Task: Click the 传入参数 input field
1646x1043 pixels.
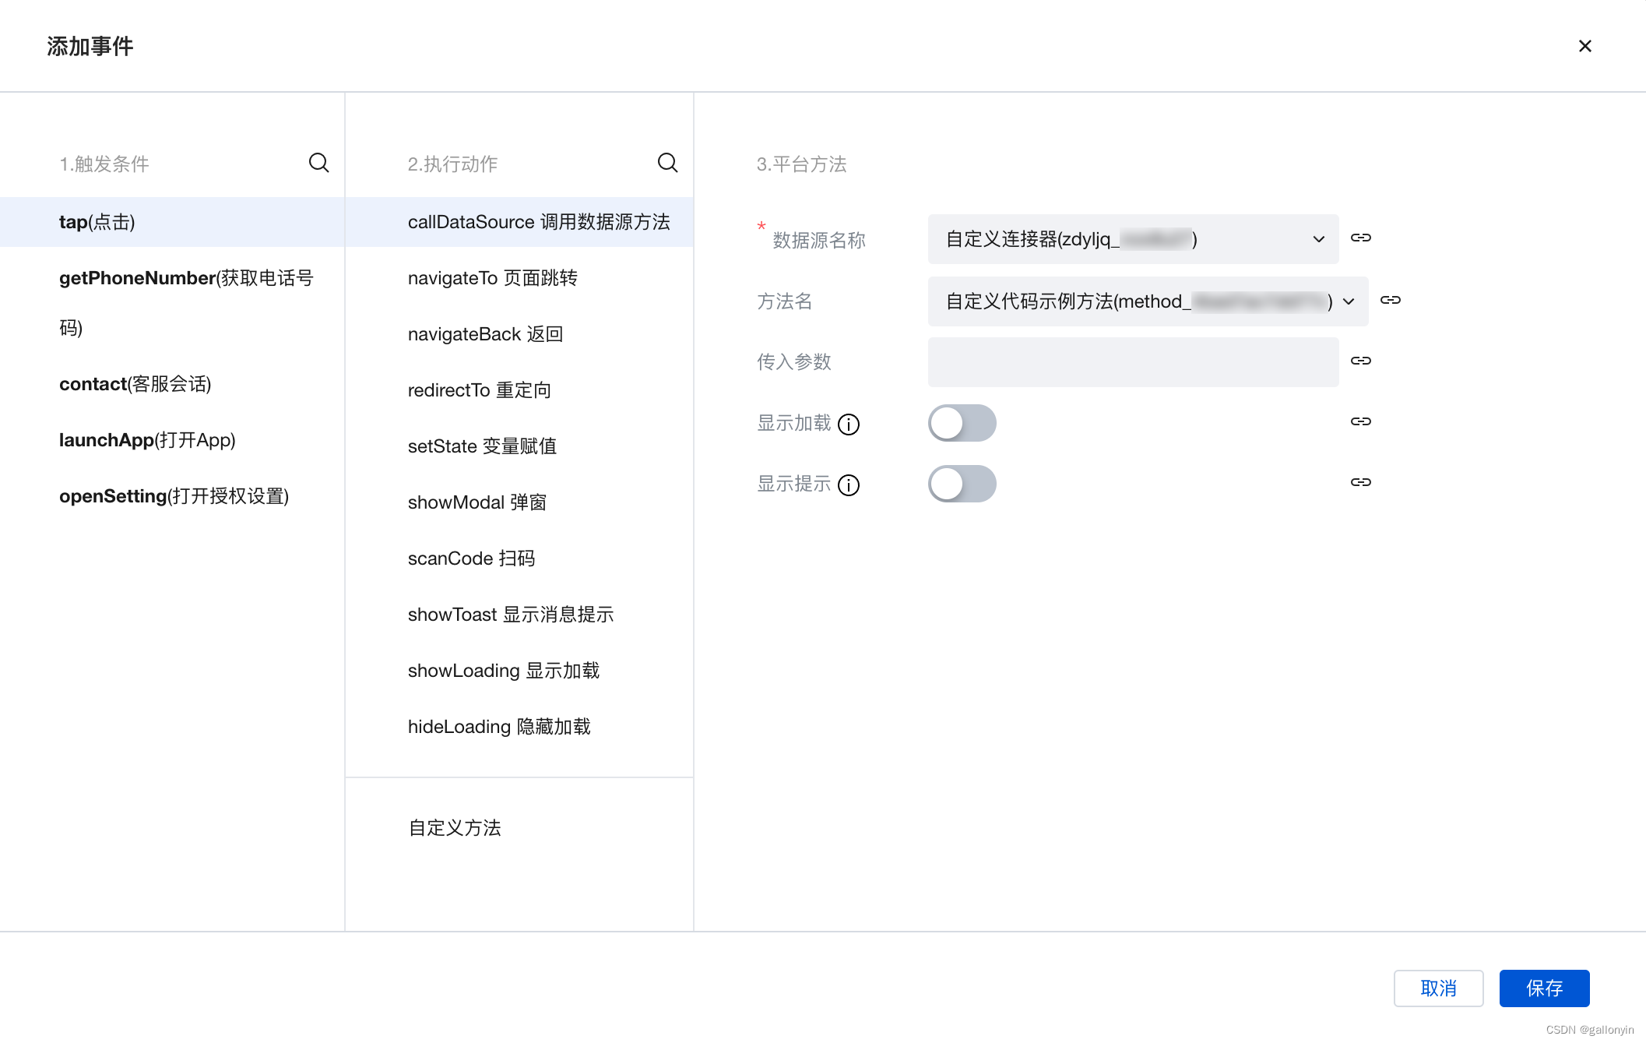Action: click(1133, 362)
